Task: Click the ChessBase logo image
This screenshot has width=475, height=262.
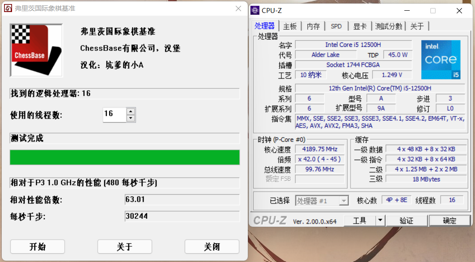Action: coord(36,50)
